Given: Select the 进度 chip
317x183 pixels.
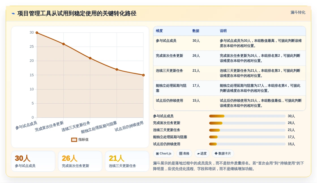Looking at the screenshot, I should pos(202,154).
